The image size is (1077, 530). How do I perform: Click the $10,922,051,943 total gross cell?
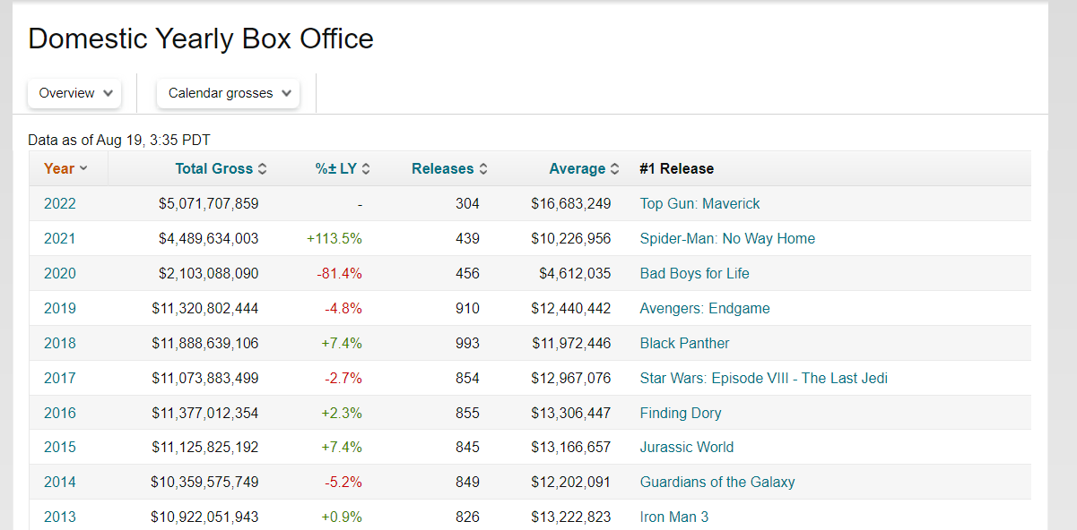[x=205, y=517]
